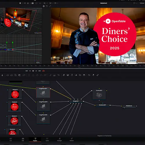Open the circle icon dropdown in viewer toolbar
This screenshot has height=145, width=145.
point(22,3)
